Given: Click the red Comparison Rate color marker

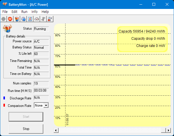Looking at the screenshot, I should 4,105.
